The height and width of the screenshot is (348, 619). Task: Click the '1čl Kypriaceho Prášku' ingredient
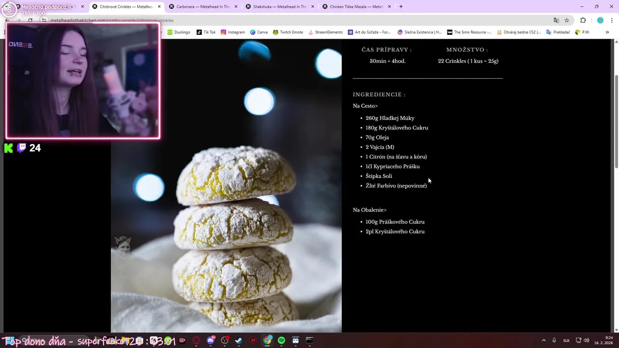tap(393, 166)
